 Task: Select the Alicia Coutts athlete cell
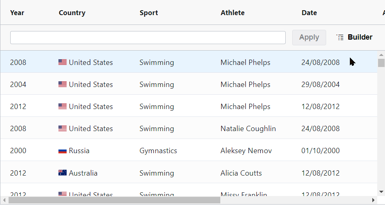pos(241,173)
